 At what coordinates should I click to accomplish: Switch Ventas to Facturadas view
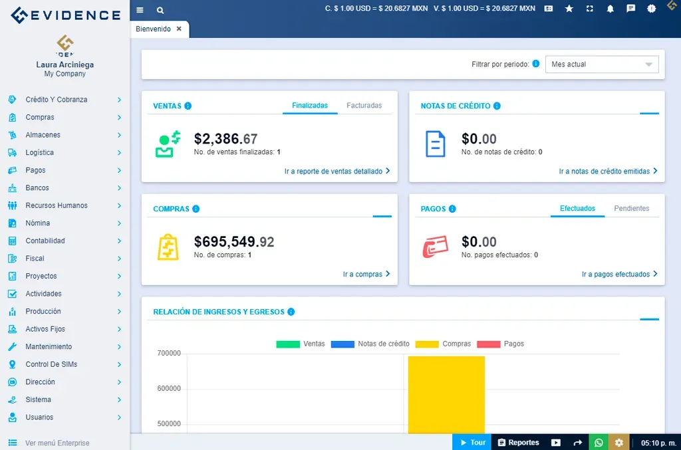(x=364, y=105)
